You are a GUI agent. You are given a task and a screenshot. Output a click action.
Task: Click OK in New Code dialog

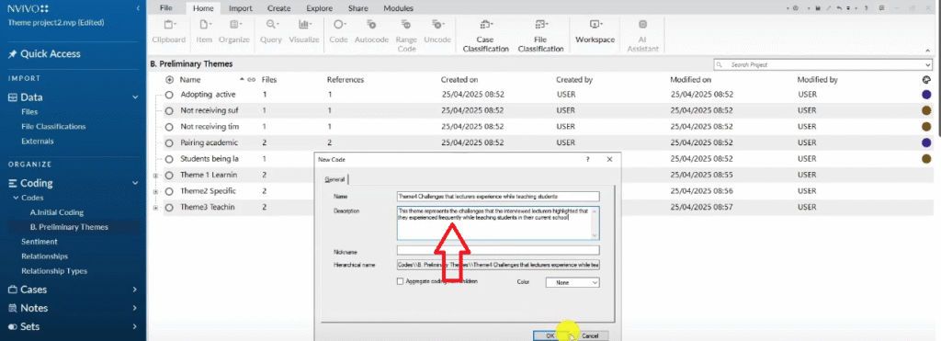[550, 335]
